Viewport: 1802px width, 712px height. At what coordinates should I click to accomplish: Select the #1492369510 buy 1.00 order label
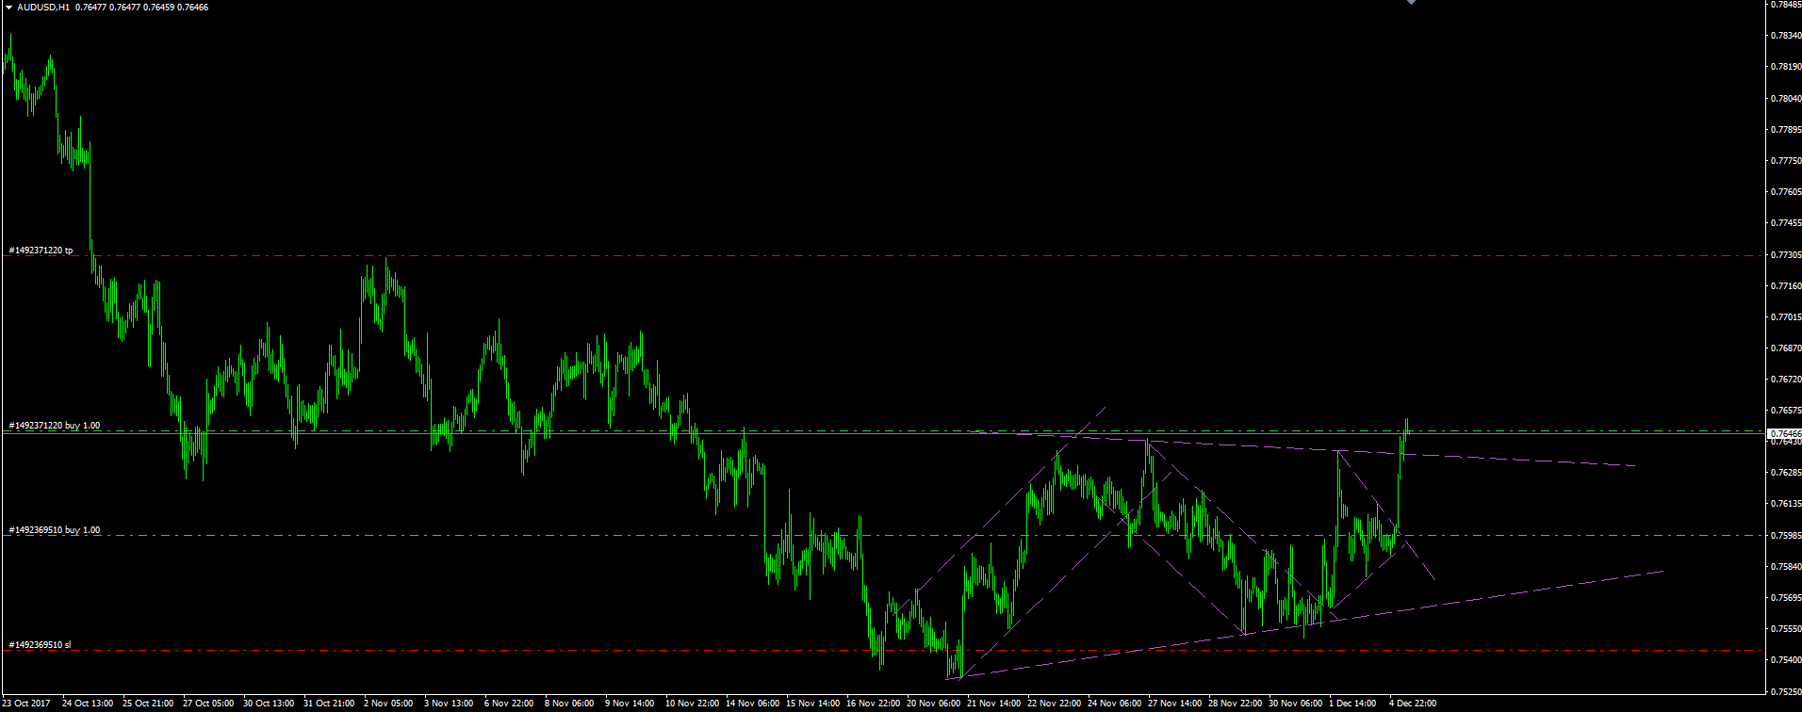coord(55,530)
